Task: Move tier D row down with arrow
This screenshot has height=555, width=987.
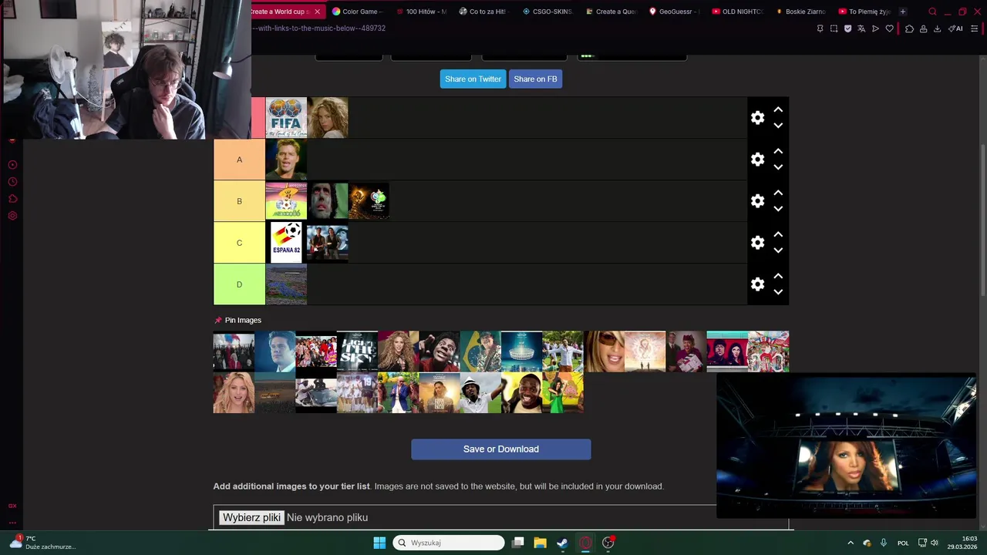Action: [x=778, y=292]
